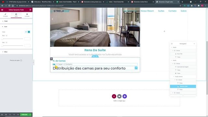
Task: Open browser extensions puzzle icon
Action: click(199, 6)
